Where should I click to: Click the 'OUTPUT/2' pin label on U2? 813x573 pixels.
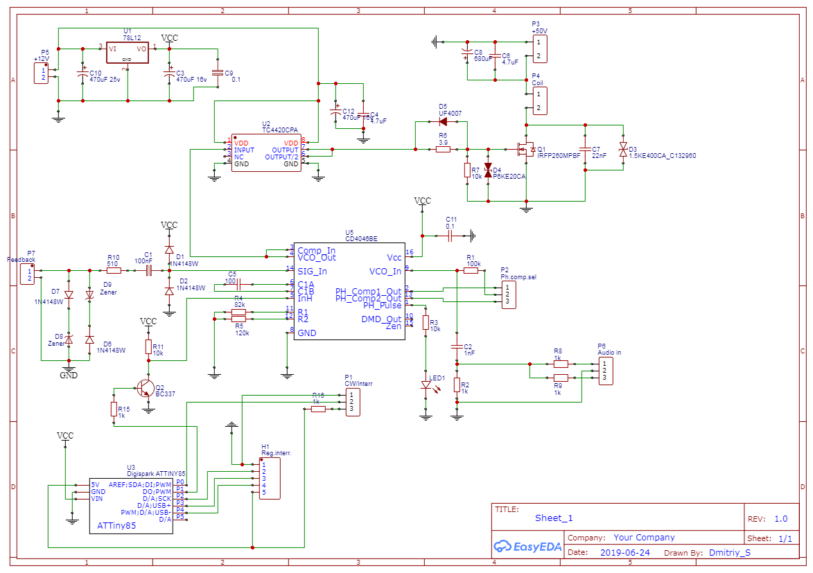pos(281,157)
